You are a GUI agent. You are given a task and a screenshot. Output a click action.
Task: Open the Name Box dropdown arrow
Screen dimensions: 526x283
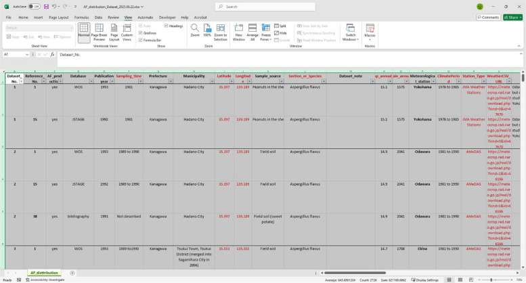(27, 54)
